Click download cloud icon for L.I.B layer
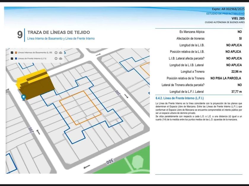The height and width of the screenshot is (186, 249). [60, 53]
